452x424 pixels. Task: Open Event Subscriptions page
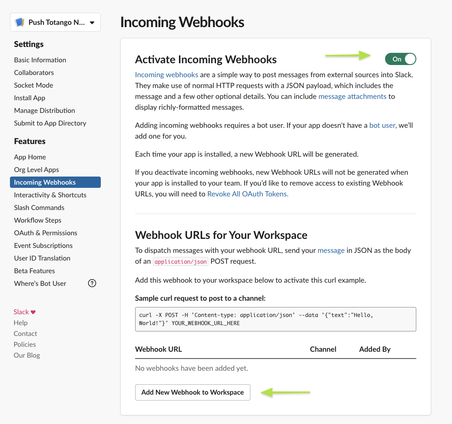coord(43,245)
